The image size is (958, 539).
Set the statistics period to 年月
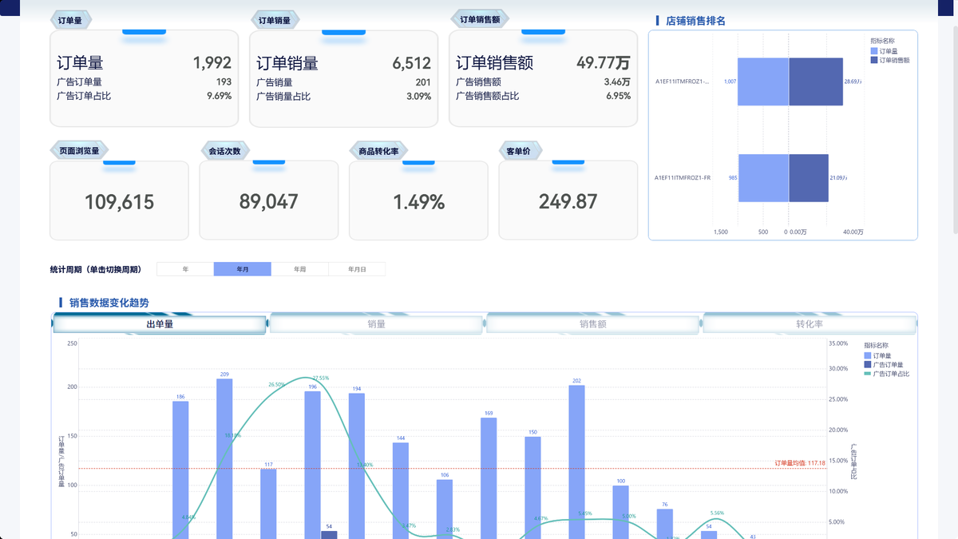(x=243, y=269)
